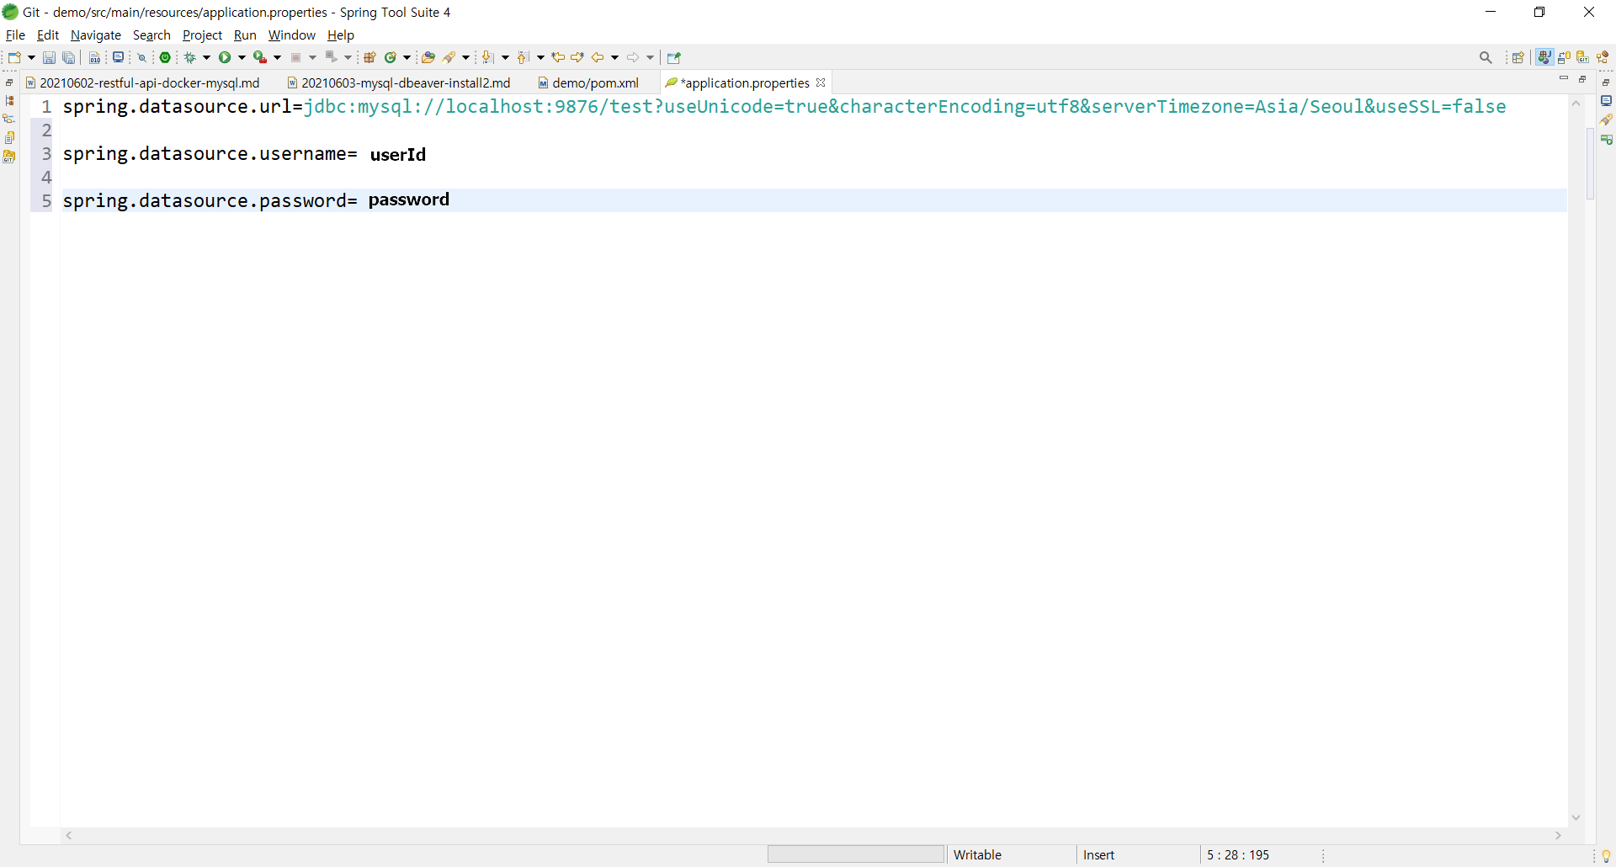Expand the New Java Class dropdown arrow

(407, 57)
